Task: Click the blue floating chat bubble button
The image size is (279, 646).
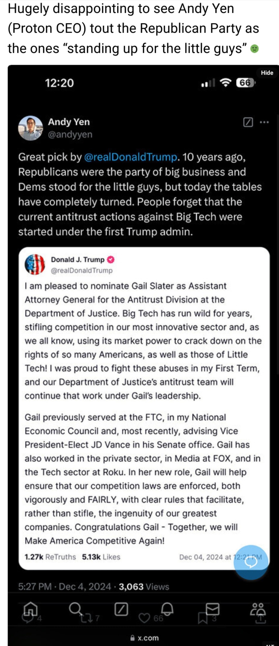Action: (x=251, y=562)
